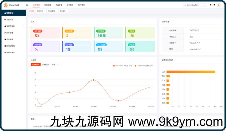This screenshot has height=131, width=226.
Task: Expand the 日志管理 submenu chevron
Action: pyautogui.click(x=23, y=39)
